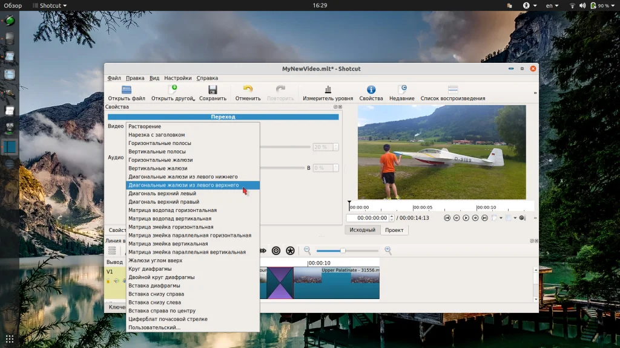Pick Пользовательский... at list bottom
Screen dimensions: 620x348
point(154,327)
